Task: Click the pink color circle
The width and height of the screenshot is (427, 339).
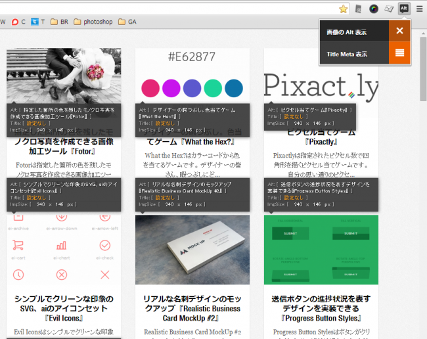Action: click(x=150, y=88)
